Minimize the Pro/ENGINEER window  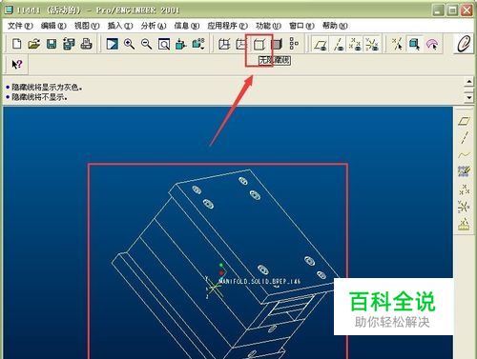438,10
